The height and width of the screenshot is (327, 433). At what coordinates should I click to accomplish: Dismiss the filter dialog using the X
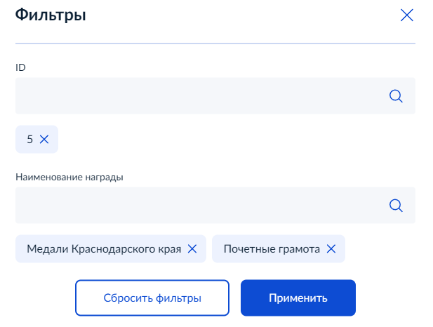point(406,15)
